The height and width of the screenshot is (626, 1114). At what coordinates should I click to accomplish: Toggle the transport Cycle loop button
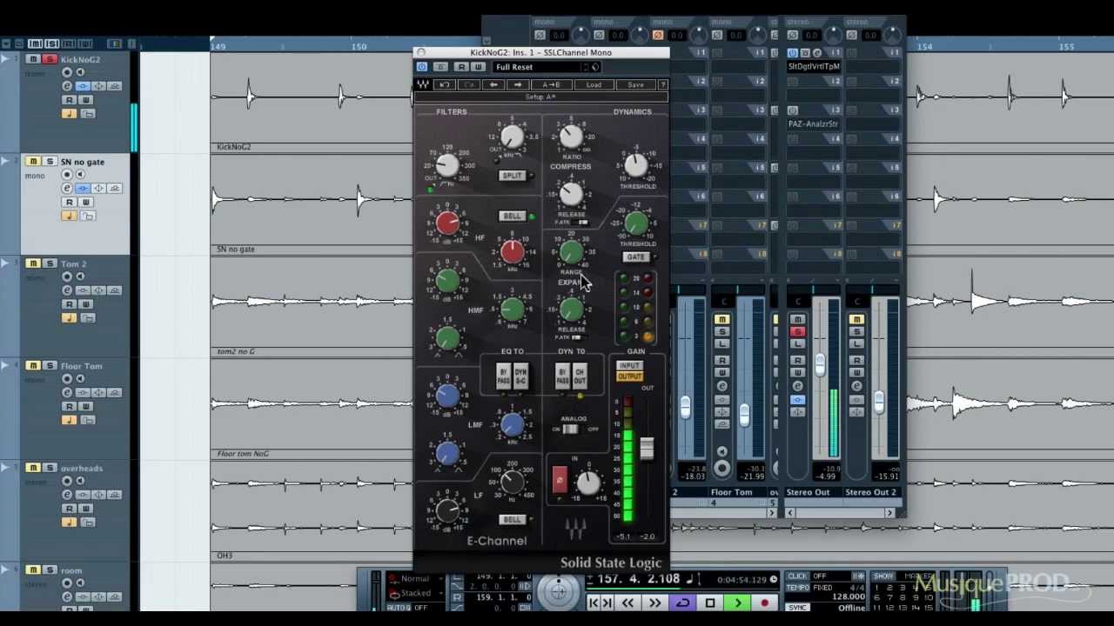[683, 603]
